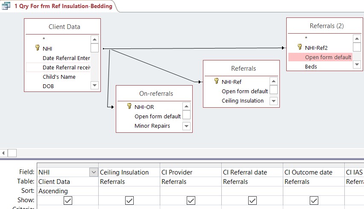This screenshot has width=364, height=209.
Task: Click Referrals Table cell under CI Provider
Action: coord(191,182)
